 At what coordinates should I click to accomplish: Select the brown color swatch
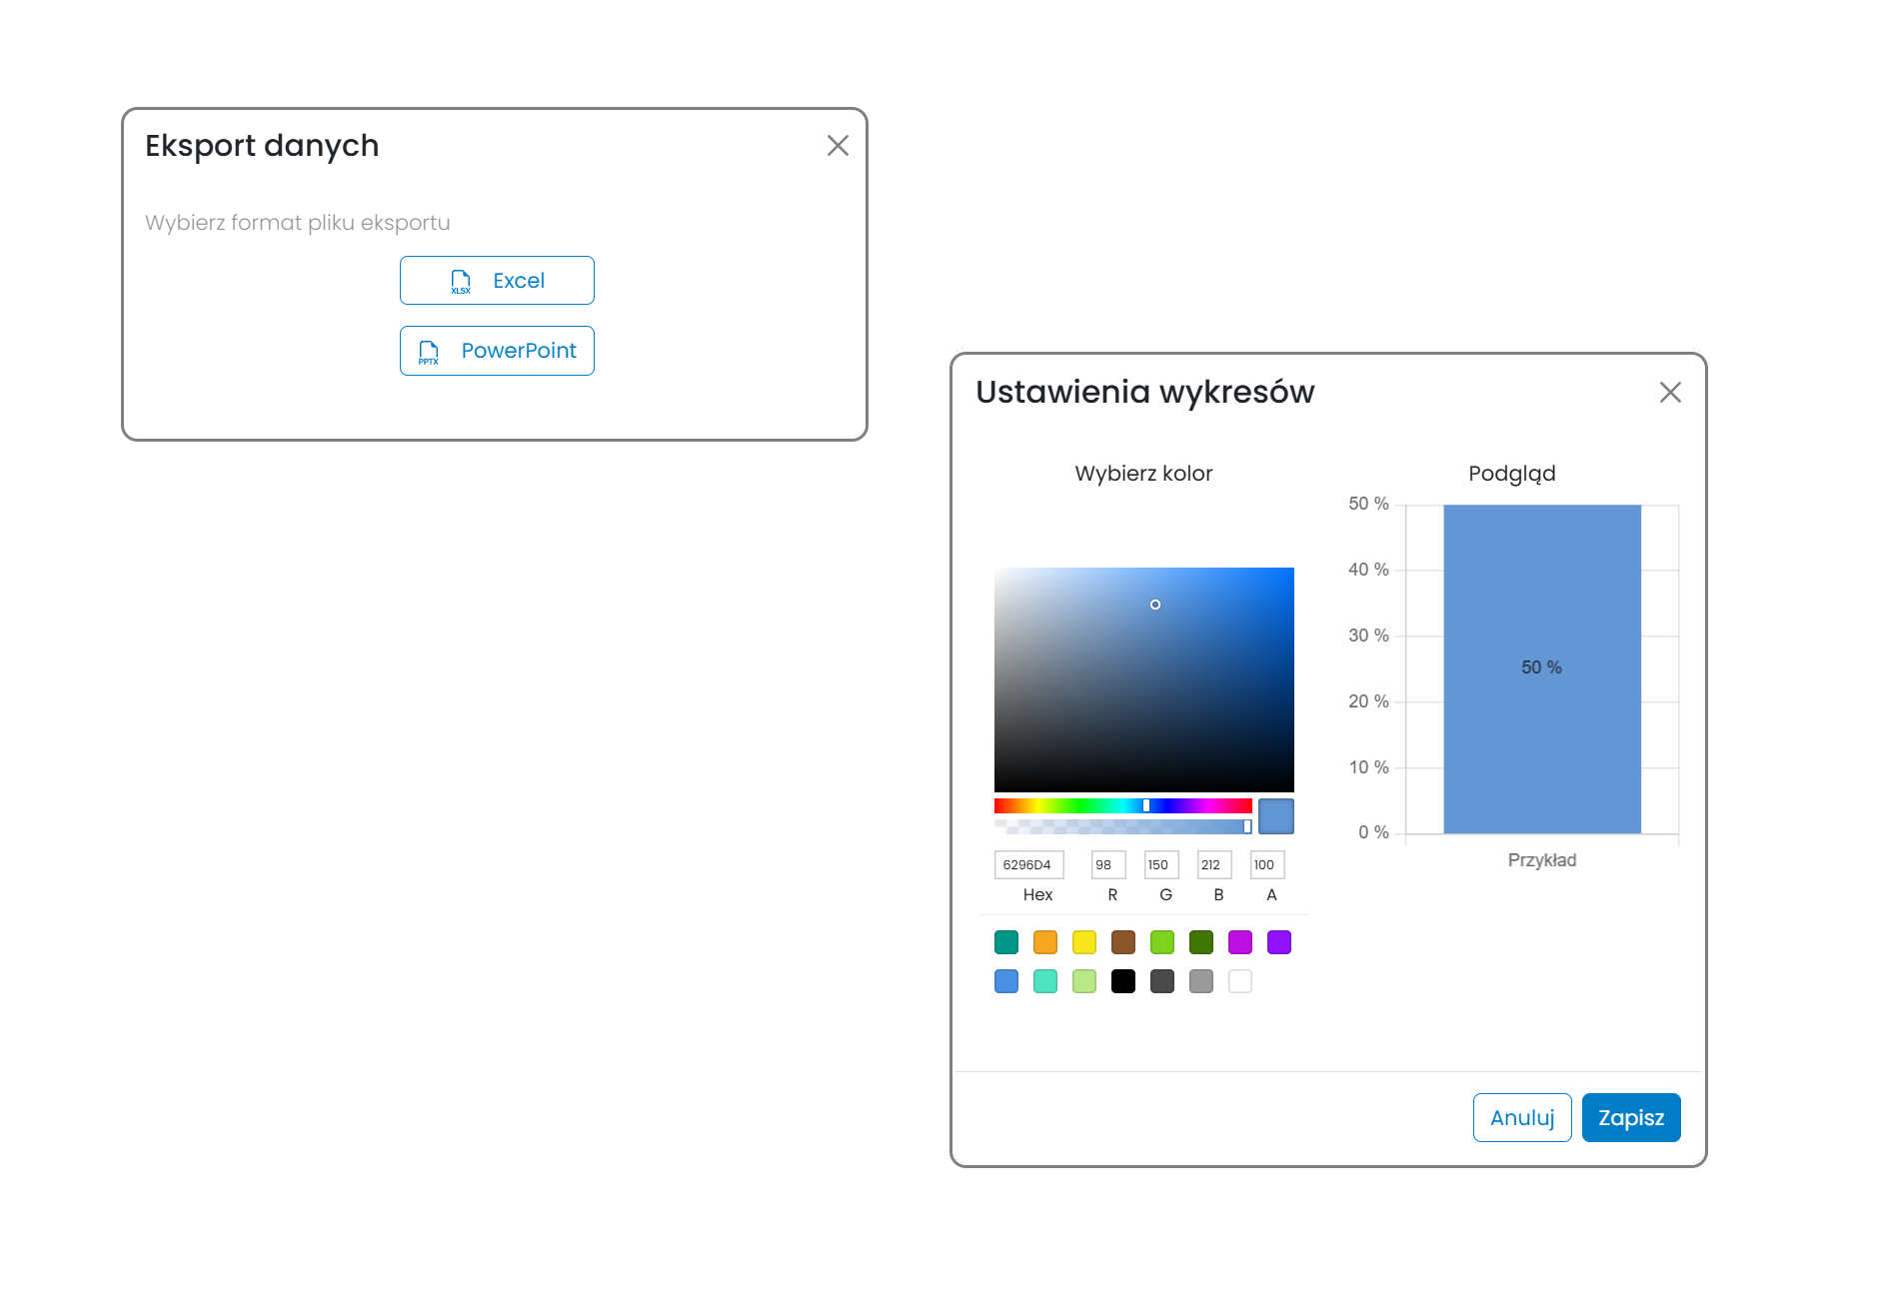[x=1123, y=942]
